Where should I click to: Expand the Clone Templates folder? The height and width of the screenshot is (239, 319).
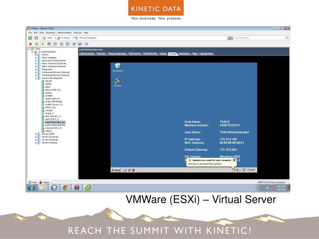click(36, 58)
